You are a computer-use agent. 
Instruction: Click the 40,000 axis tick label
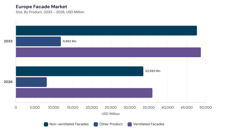pos(167,108)
